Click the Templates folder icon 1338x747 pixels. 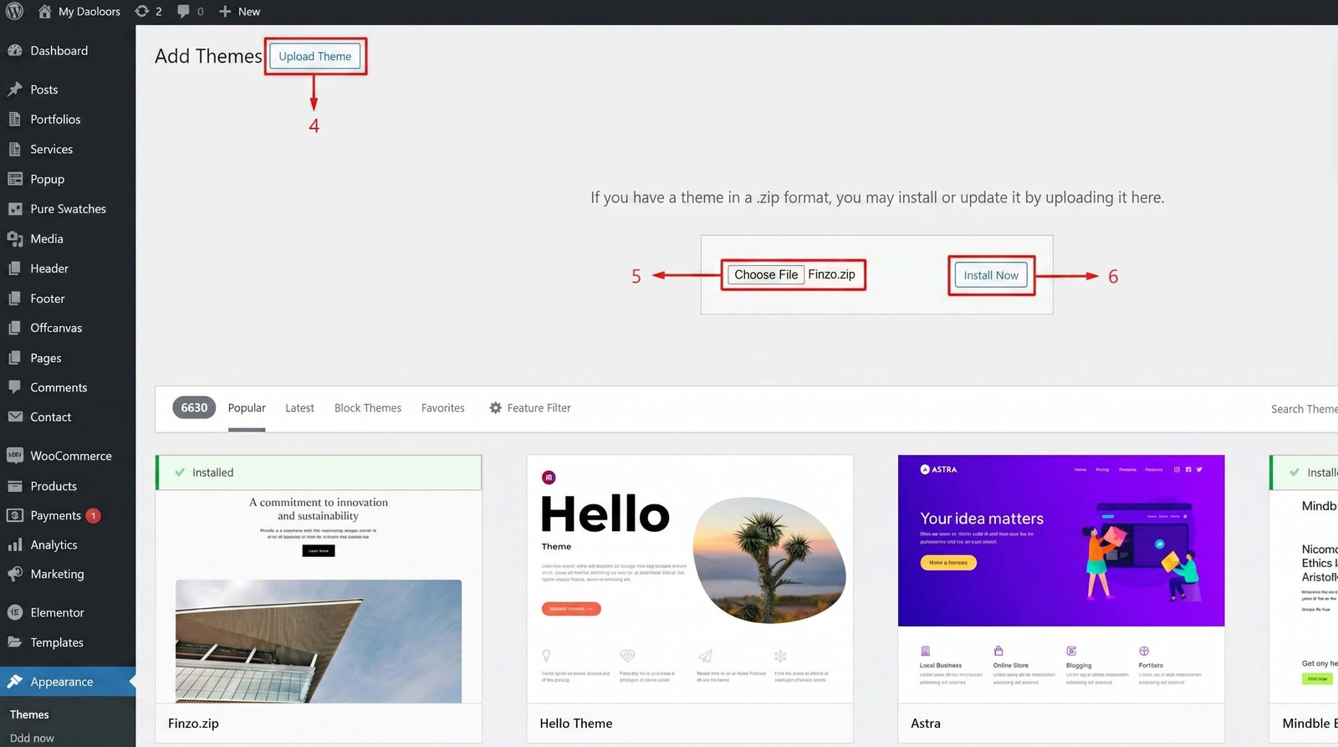tap(14, 642)
